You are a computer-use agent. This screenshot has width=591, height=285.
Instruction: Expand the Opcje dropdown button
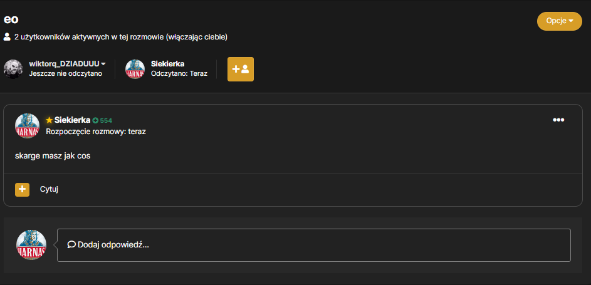coord(559,21)
